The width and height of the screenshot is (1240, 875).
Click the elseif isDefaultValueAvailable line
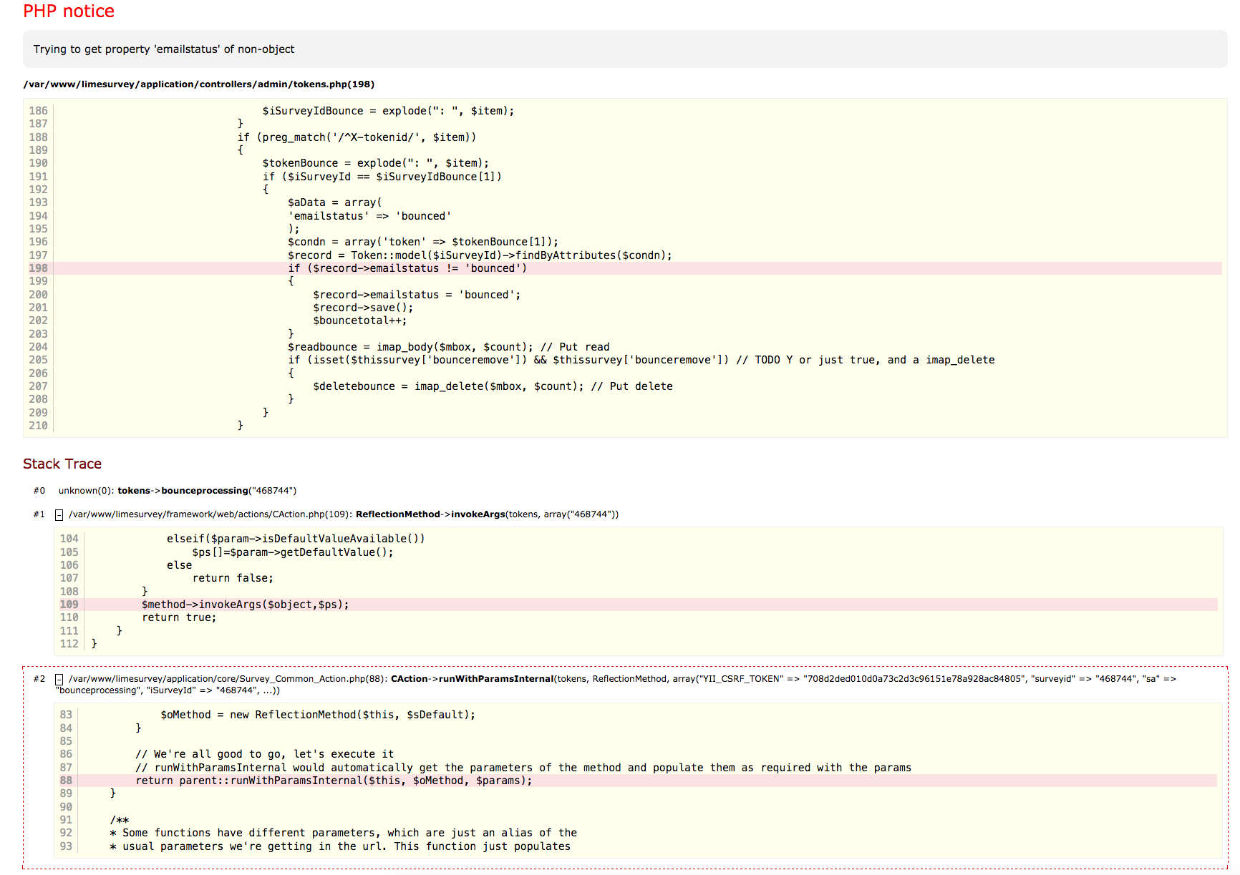coord(296,539)
